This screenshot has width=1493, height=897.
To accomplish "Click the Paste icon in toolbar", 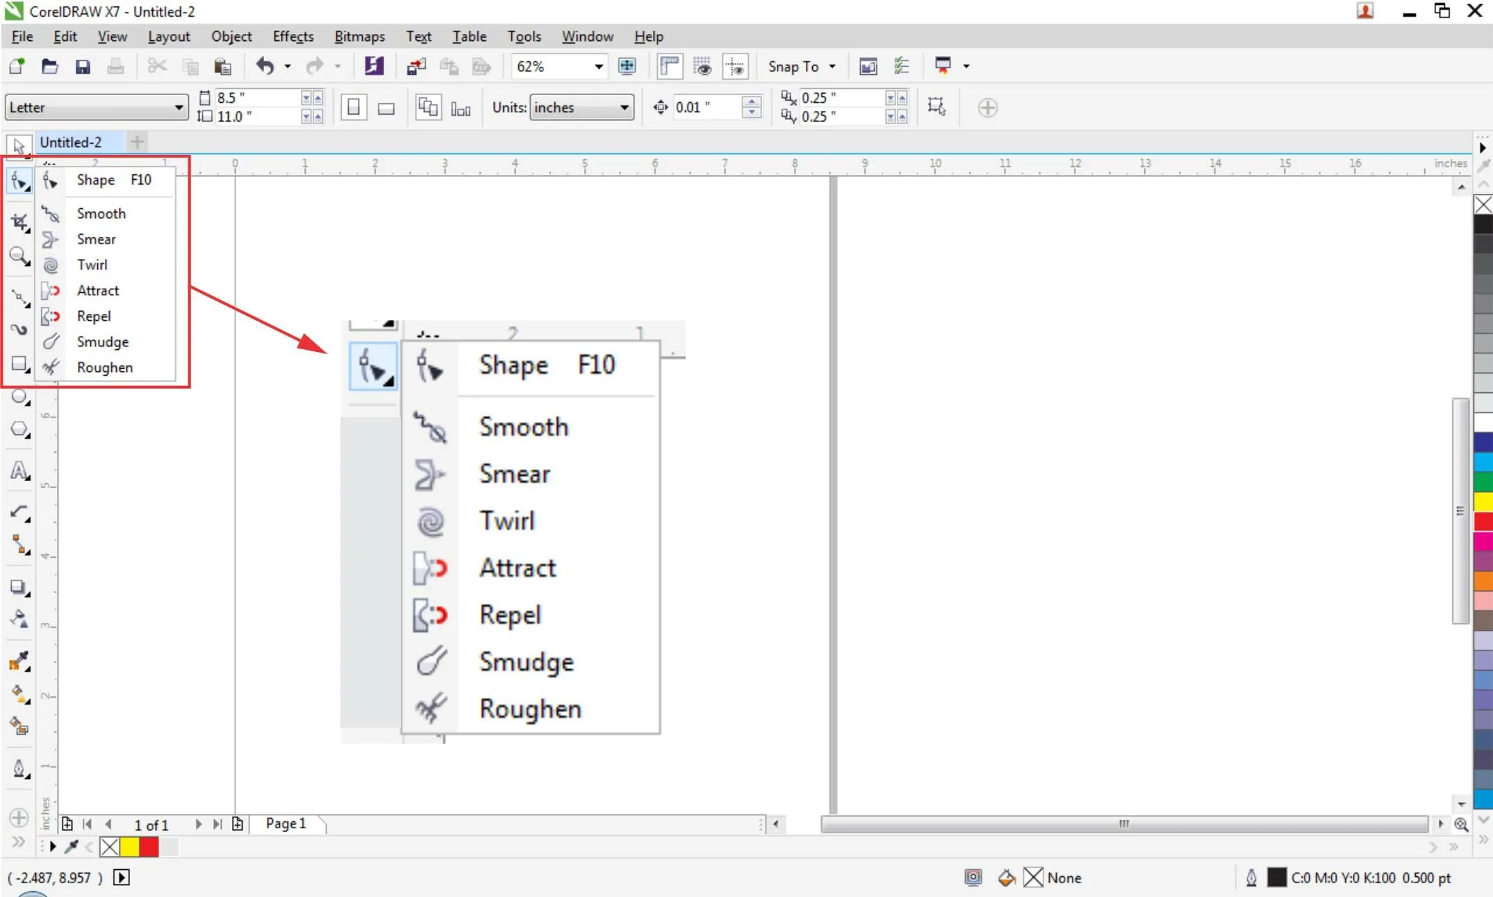I will [x=222, y=67].
